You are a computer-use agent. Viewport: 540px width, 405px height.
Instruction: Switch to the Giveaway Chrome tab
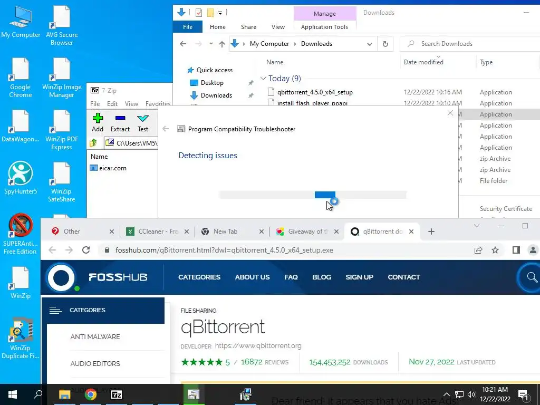coord(308,232)
